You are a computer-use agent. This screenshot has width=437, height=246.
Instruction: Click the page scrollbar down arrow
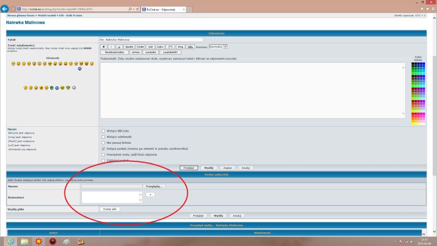coord(434,231)
